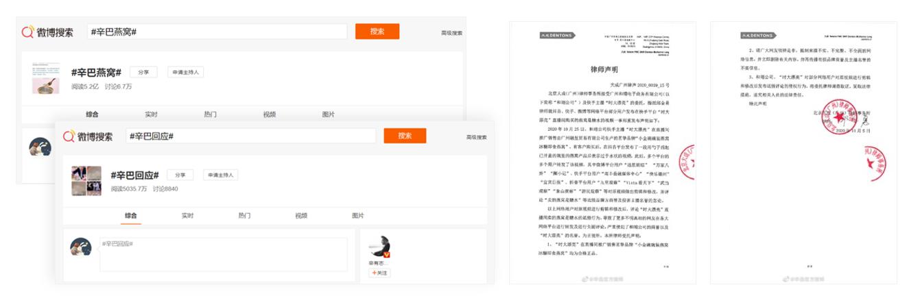Select 视频 tab in #辛巴燕窝# window

pyautogui.click(x=269, y=114)
